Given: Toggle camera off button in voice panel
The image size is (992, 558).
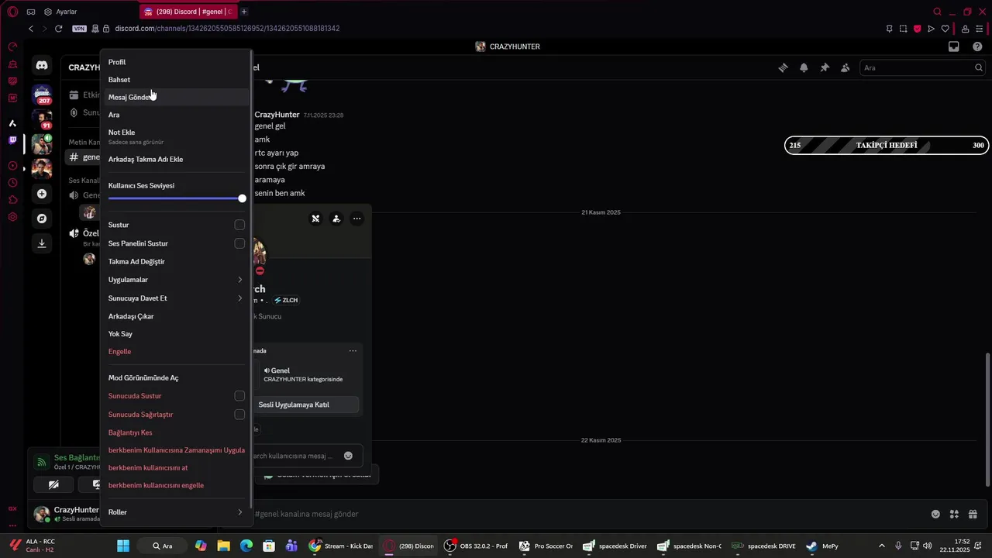Looking at the screenshot, I should point(53,484).
